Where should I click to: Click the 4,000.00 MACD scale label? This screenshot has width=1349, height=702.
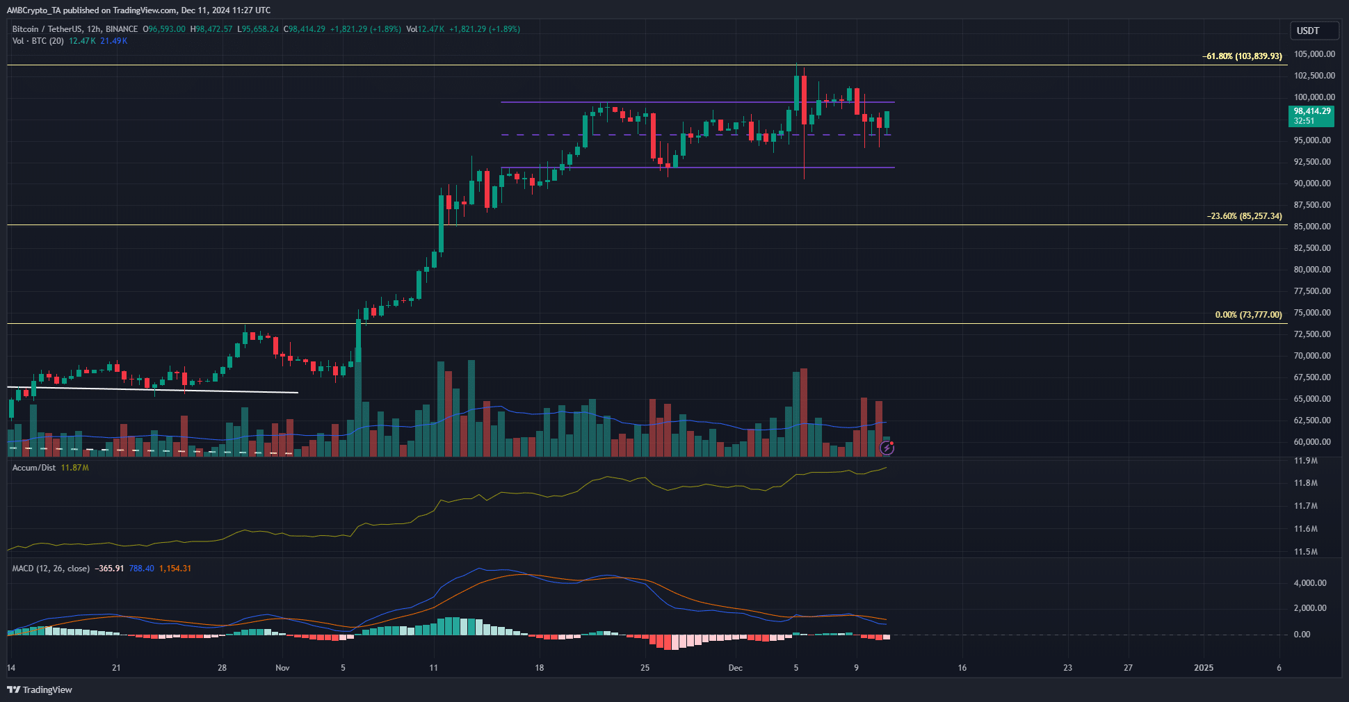(1310, 583)
